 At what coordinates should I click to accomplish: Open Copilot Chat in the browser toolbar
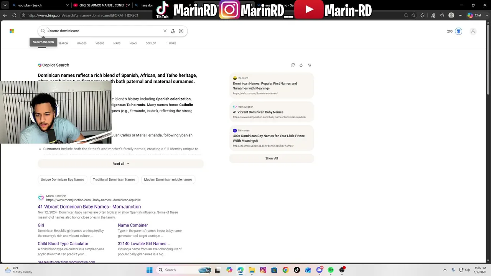[x=474, y=15]
